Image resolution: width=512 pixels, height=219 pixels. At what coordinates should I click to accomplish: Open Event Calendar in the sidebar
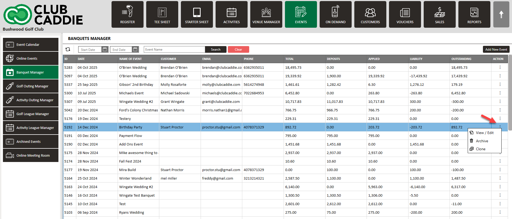point(31,44)
